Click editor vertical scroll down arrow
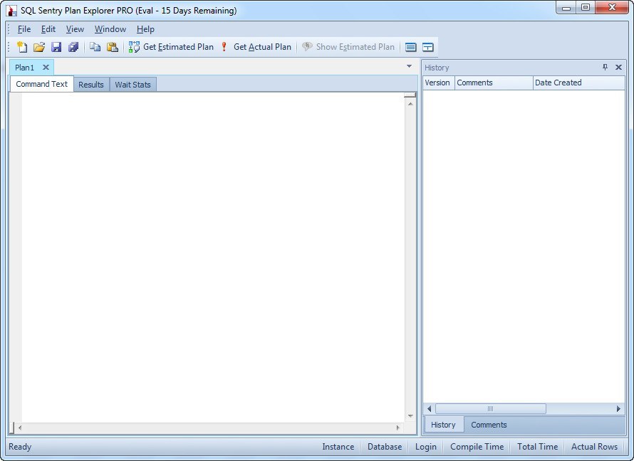Screen dimensions: 634x461 [410, 416]
